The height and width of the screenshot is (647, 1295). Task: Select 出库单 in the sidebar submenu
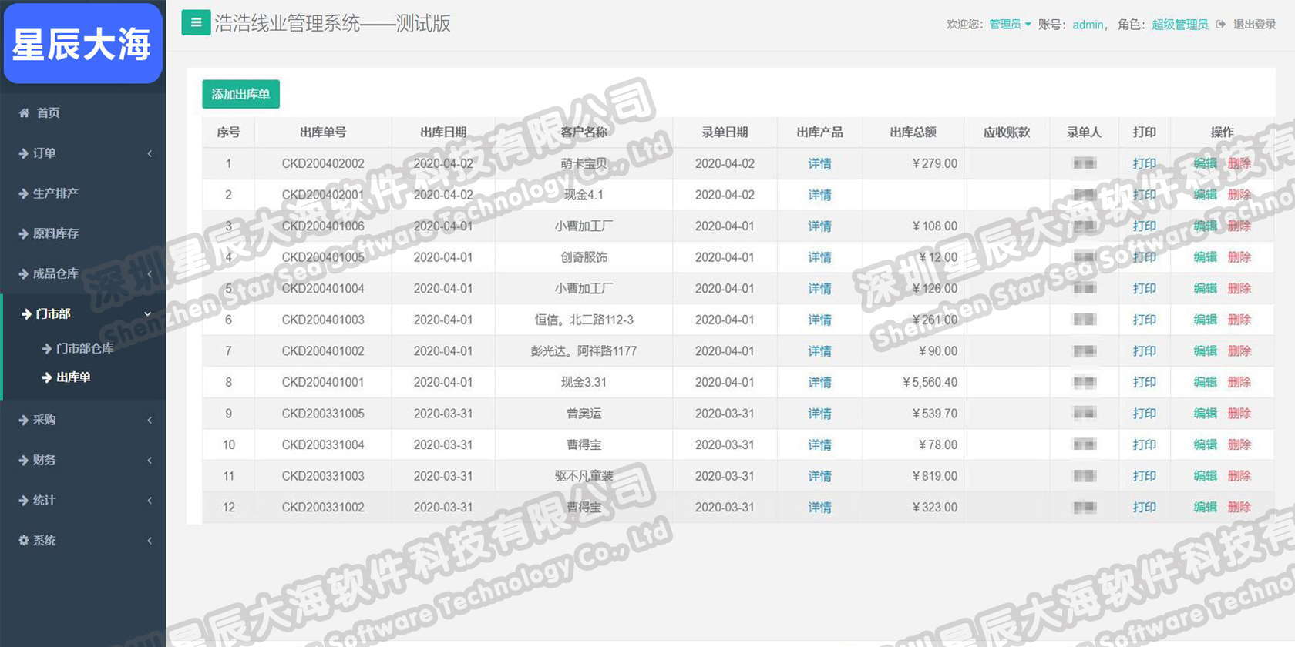73,377
